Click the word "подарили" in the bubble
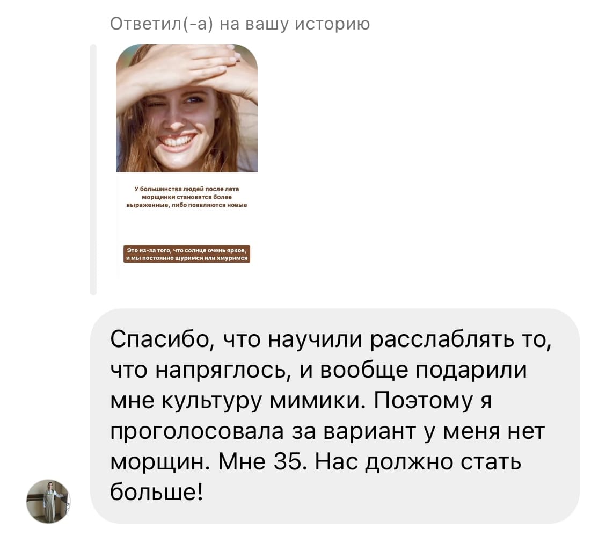 pos(471,371)
